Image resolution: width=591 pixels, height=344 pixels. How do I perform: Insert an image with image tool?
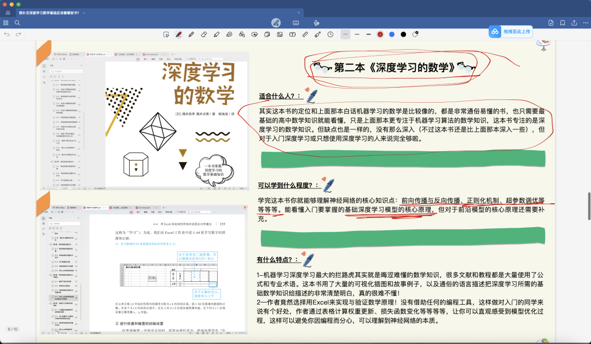coord(280,34)
